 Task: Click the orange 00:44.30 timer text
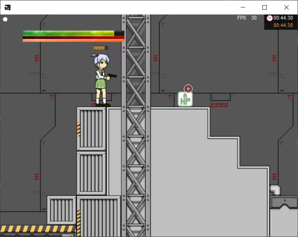(x=283, y=25)
